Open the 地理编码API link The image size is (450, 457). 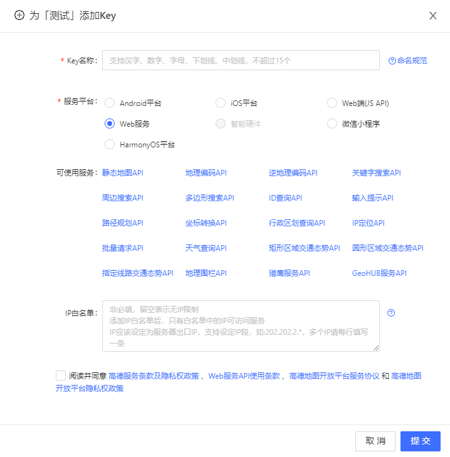pyautogui.click(x=206, y=173)
